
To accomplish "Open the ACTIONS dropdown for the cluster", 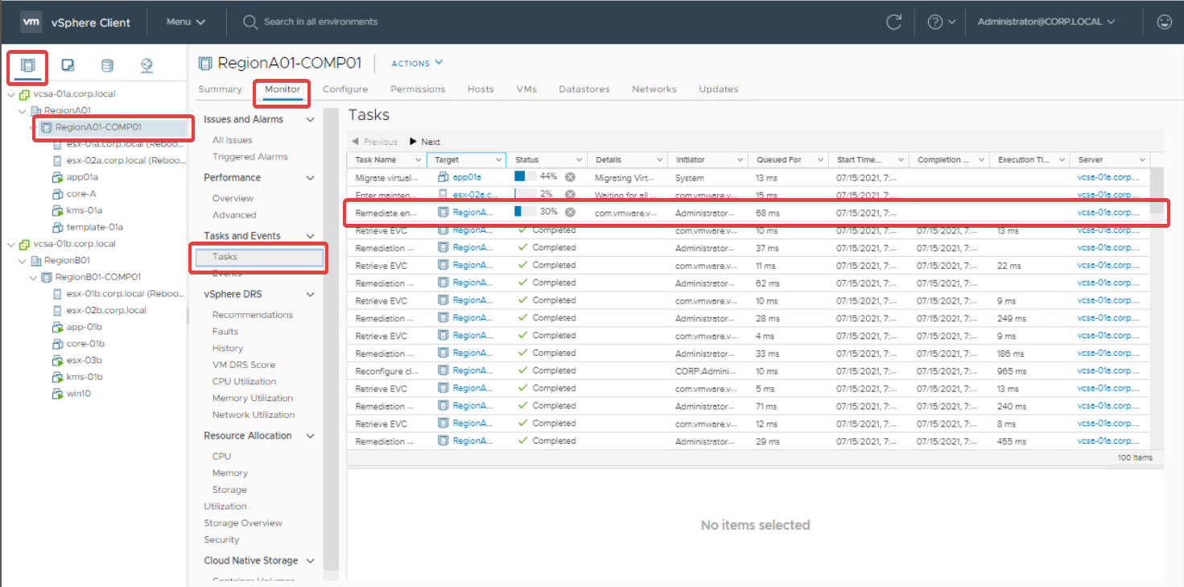I will [417, 63].
